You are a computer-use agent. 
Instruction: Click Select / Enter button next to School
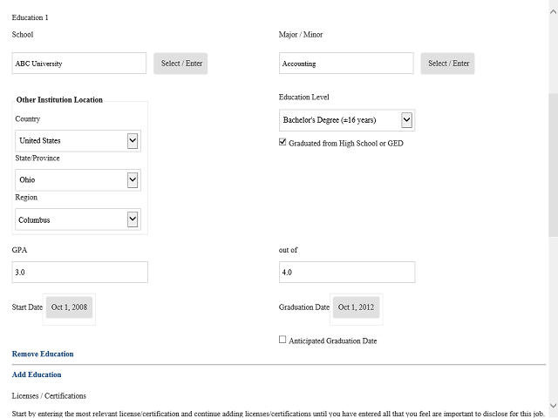pyautogui.click(x=180, y=64)
